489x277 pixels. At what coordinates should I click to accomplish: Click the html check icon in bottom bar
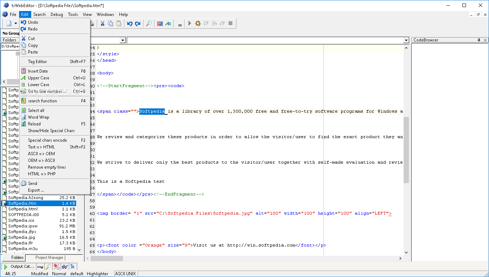point(40,266)
